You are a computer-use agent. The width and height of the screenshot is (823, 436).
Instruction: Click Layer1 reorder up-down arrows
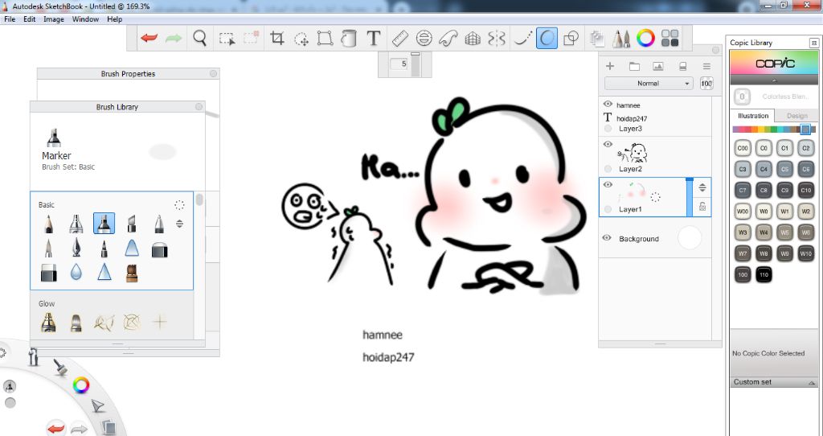click(702, 187)
